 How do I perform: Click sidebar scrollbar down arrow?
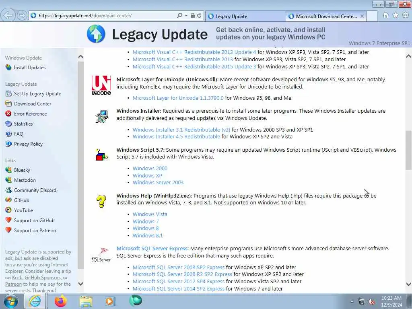point(80,284)
